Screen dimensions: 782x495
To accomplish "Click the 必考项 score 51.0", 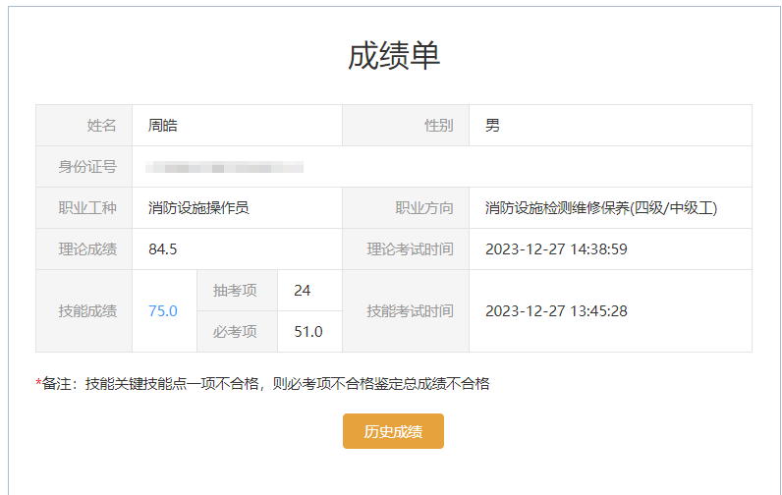I will [308, 332].
